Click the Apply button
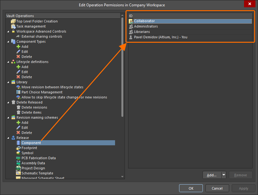Image resolution: width=258 pixels, height=195 pixels. click(x=243, y=188)
